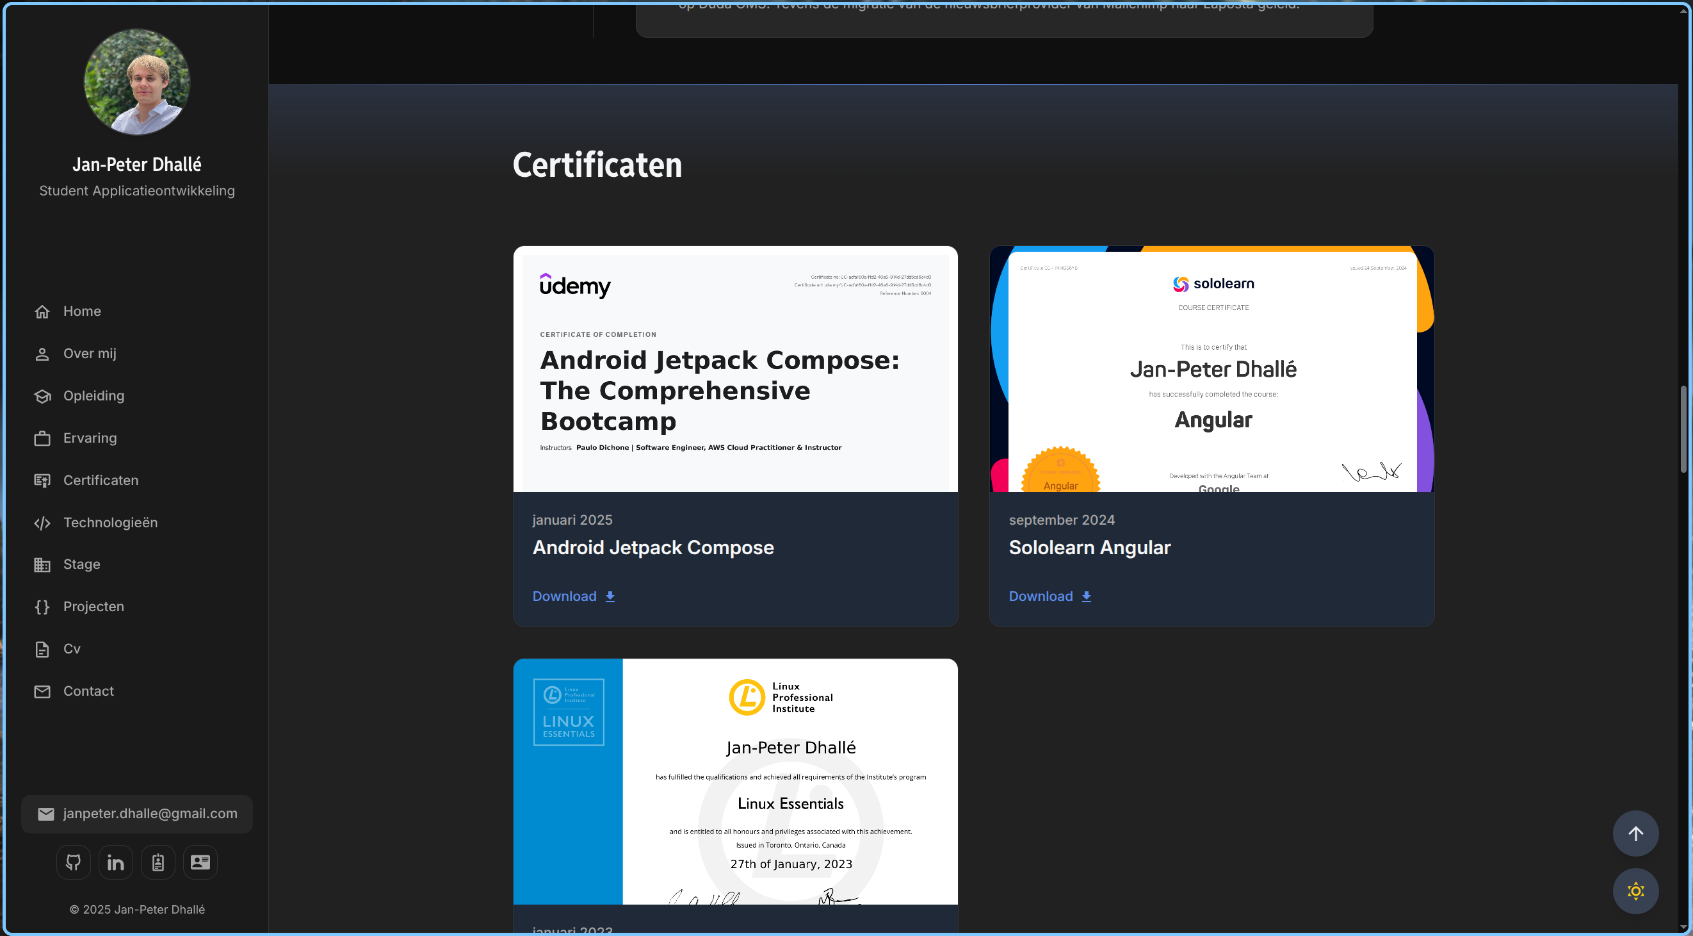Image resolution: width=1693 pixels, height=936 pixels.
Task: Go to Stage section
Action: point(81,564)
